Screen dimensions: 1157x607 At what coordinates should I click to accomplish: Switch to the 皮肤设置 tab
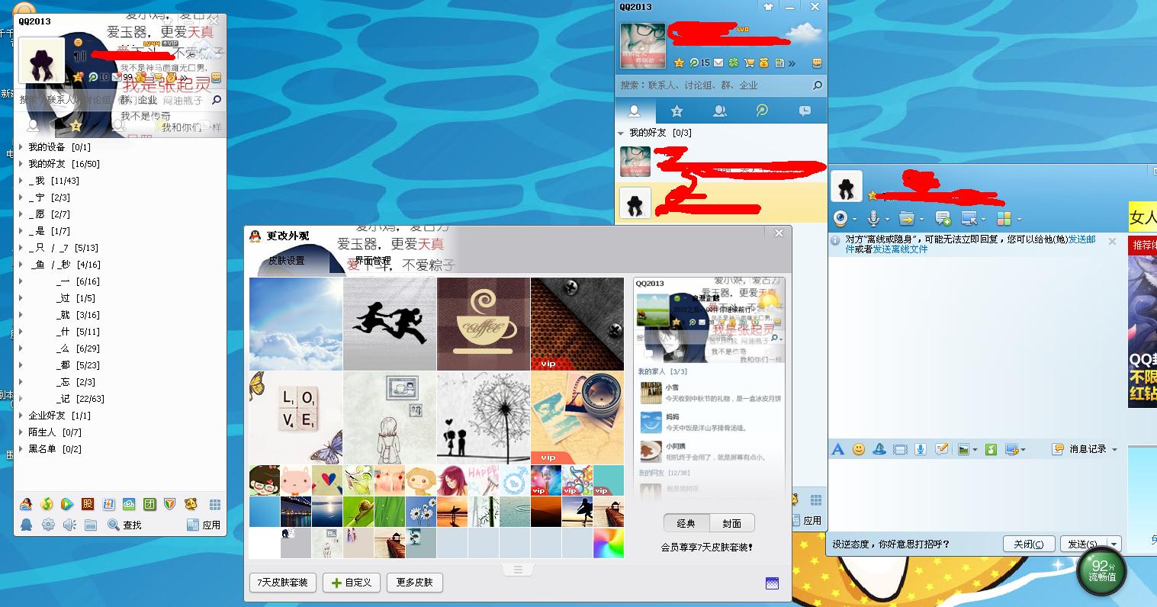[x=286, y=261]
